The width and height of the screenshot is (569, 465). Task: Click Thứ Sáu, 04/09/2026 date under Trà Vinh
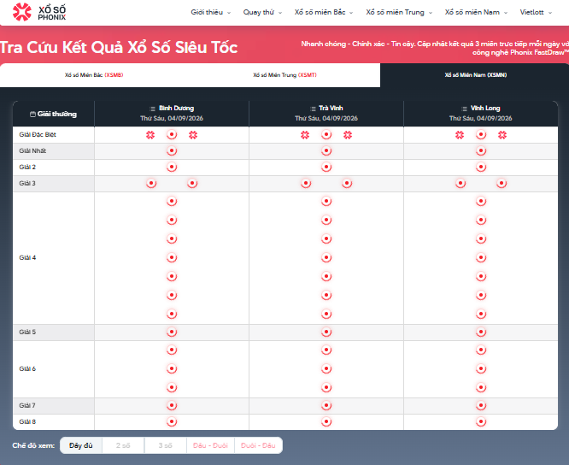(x=326, y=118)
